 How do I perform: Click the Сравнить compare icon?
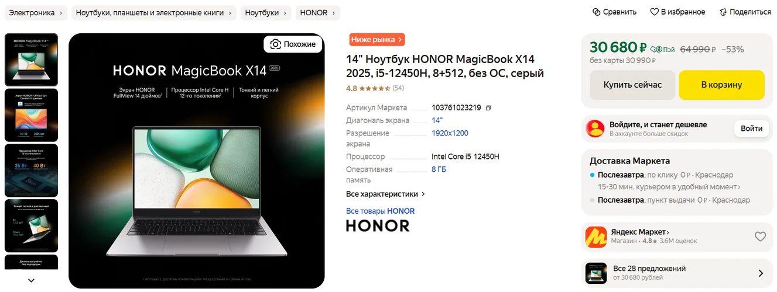tap(597, 12)
